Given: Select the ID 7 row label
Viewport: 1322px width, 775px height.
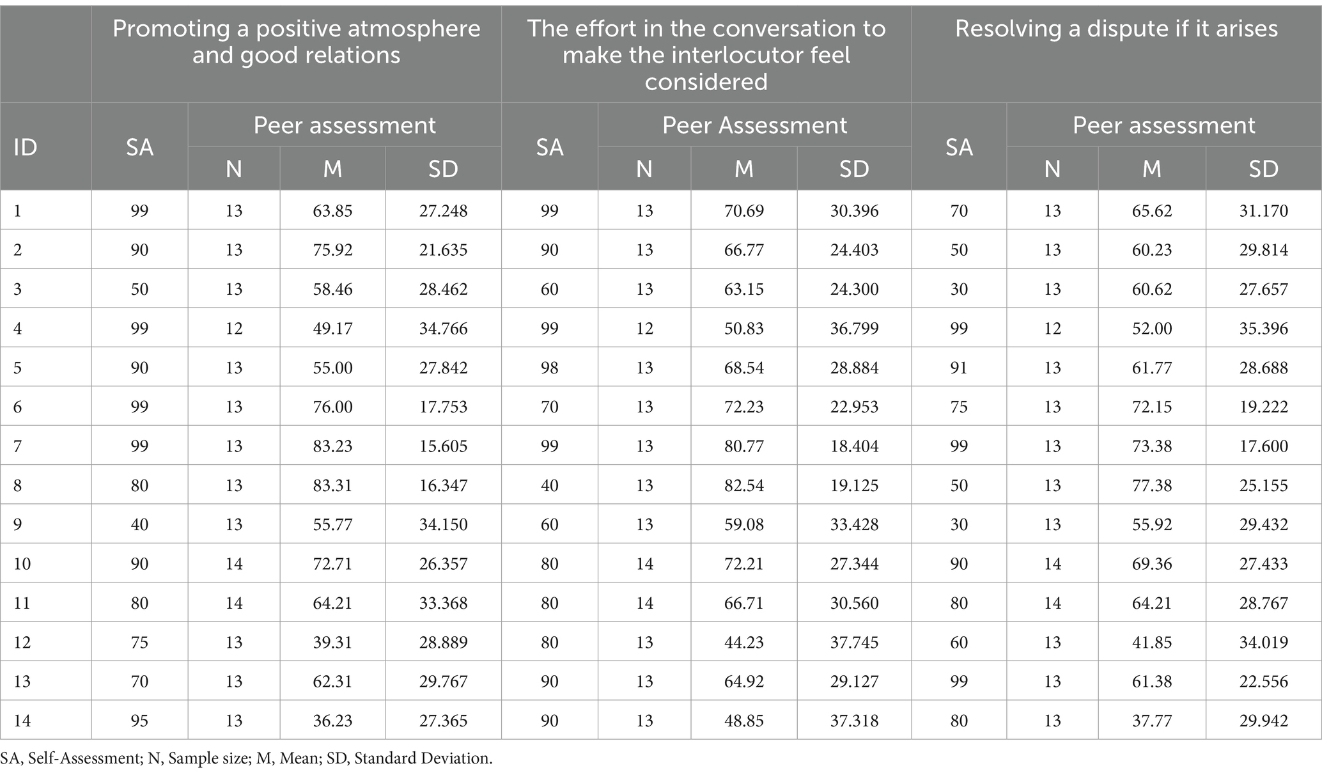Looking at the screenshot, I should point(17,446).
